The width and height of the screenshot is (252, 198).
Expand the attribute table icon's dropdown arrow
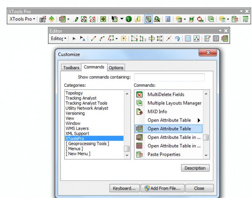pyautogui.click(x=68, y=19)
